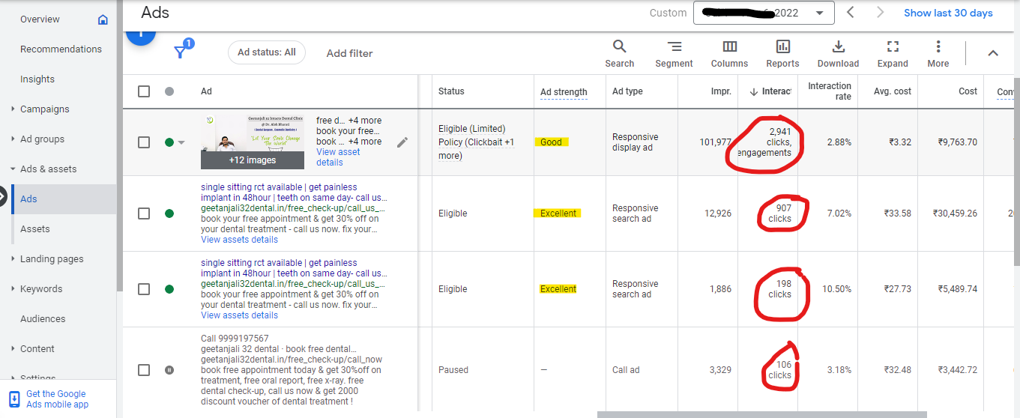The width and height of the screenshot is (1020, 418).
Task: Edit the display ad with pencil icon
Action: pyautogui.click(x=402, y=142)
